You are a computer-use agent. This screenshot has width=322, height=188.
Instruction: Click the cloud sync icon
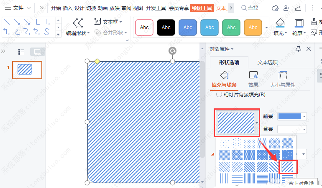[275, 8]
